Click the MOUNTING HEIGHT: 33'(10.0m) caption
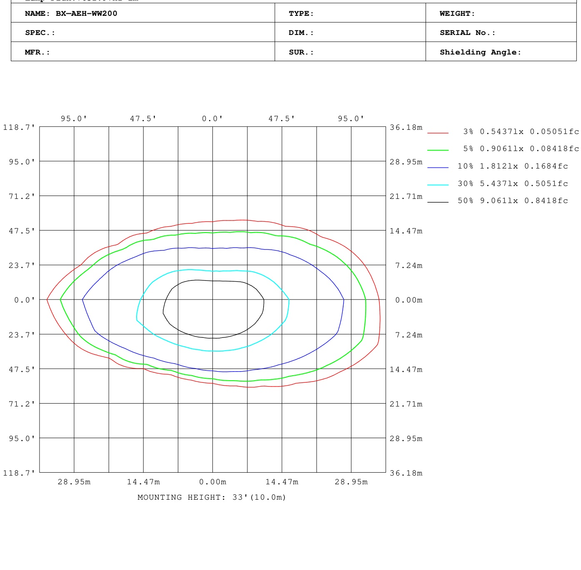581x570 pixels. (x=212, y=497)
